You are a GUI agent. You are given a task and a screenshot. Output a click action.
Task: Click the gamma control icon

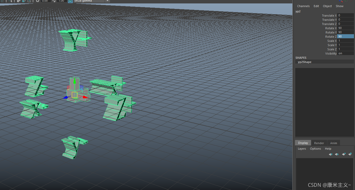click(x=54, y=1)
